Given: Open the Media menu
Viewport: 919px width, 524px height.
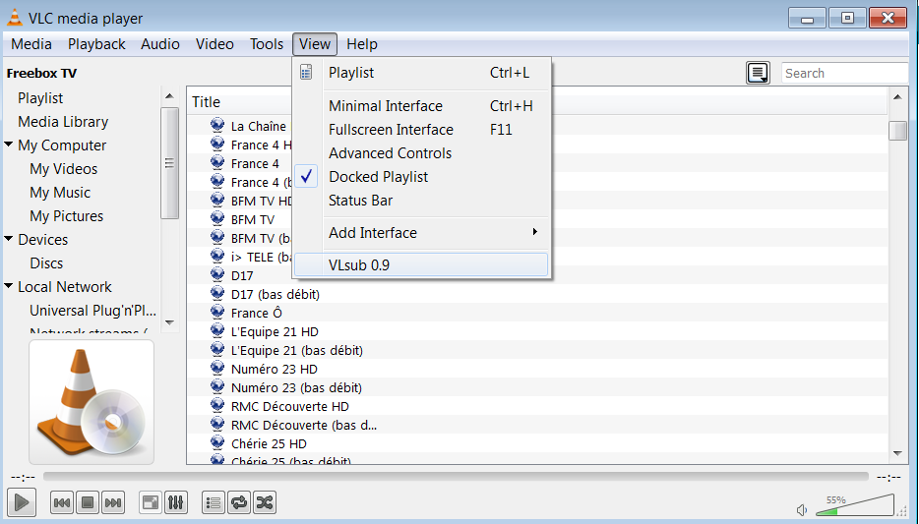Looking at the screenshot, I should [x=31, y=44].
